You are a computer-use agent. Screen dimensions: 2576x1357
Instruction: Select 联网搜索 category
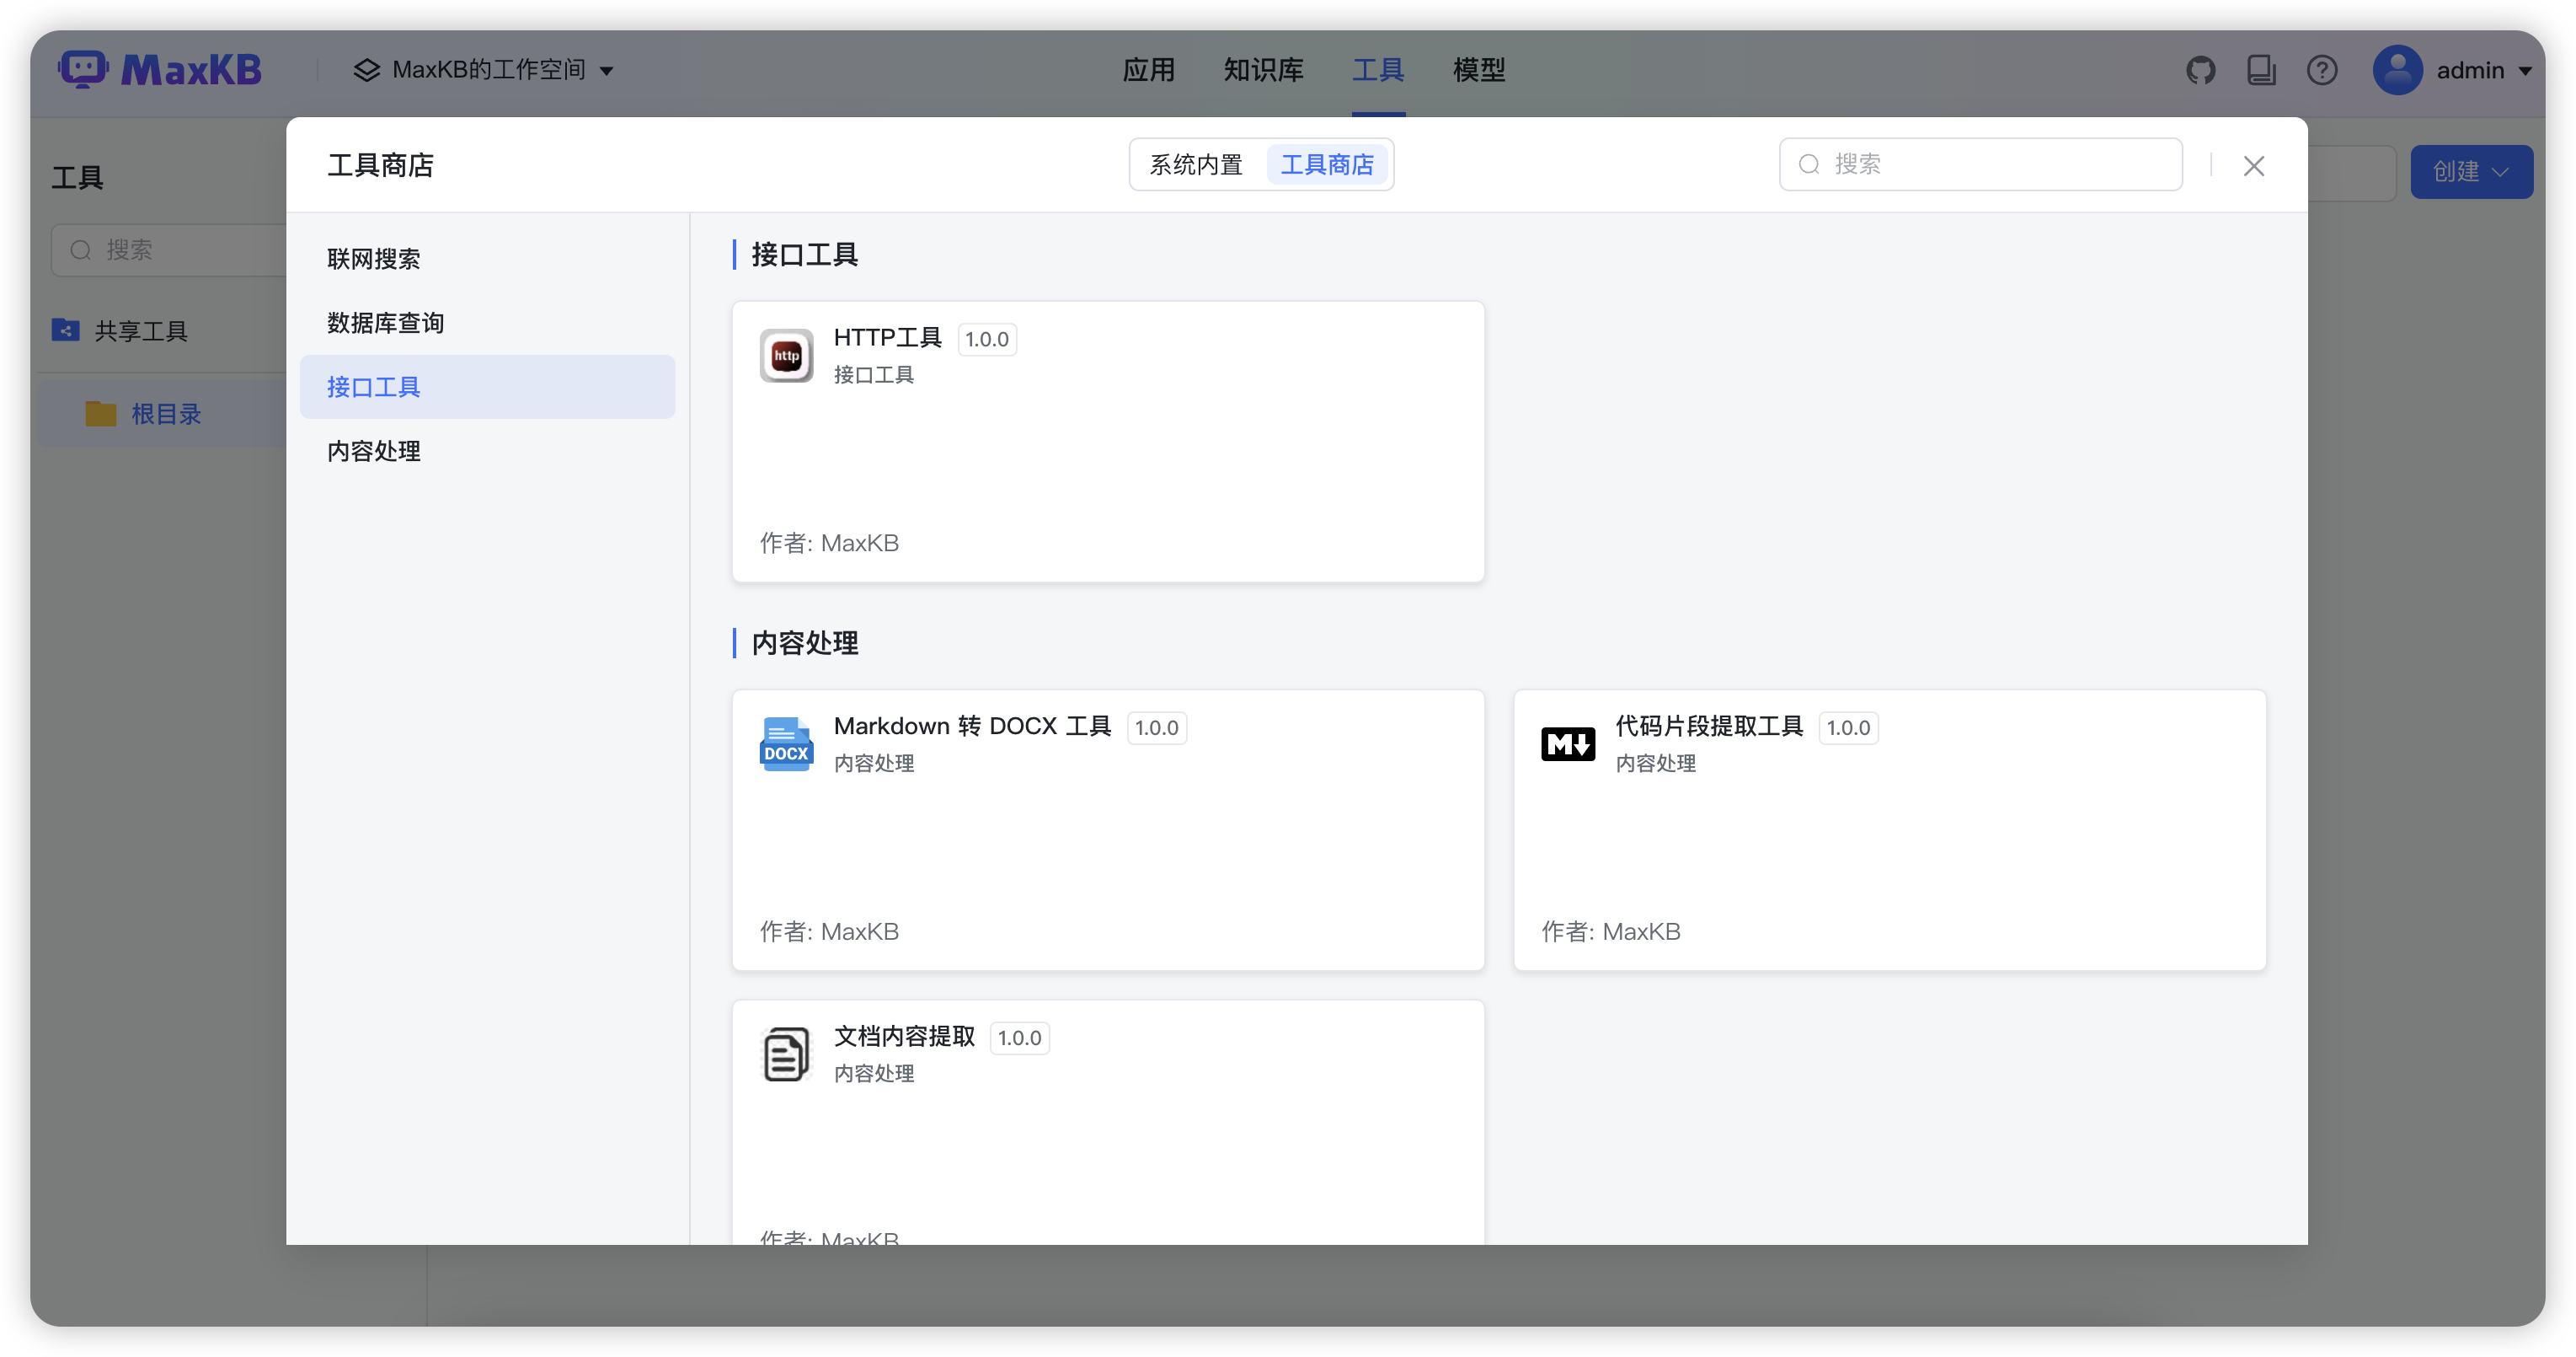click(x=374, y=258)
